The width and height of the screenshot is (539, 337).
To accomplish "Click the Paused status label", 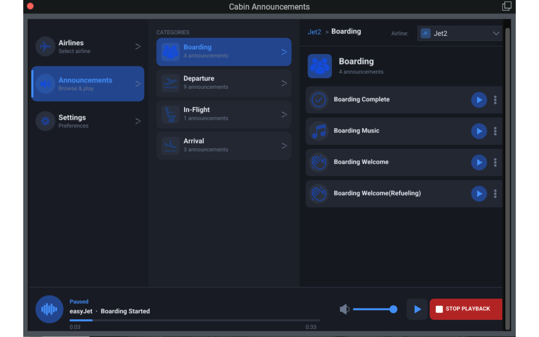I will (79, 302).
